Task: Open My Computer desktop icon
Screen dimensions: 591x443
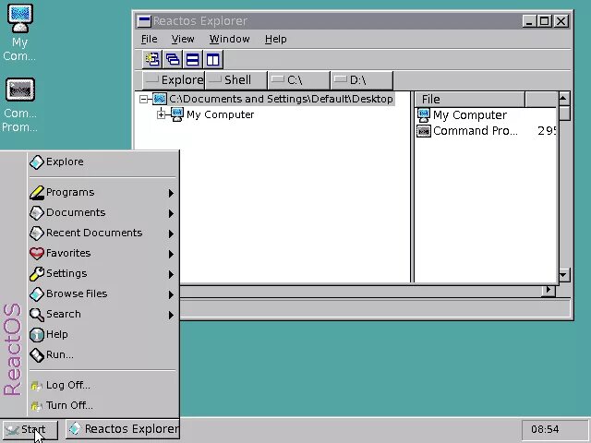Action: [x=19, y=18]
